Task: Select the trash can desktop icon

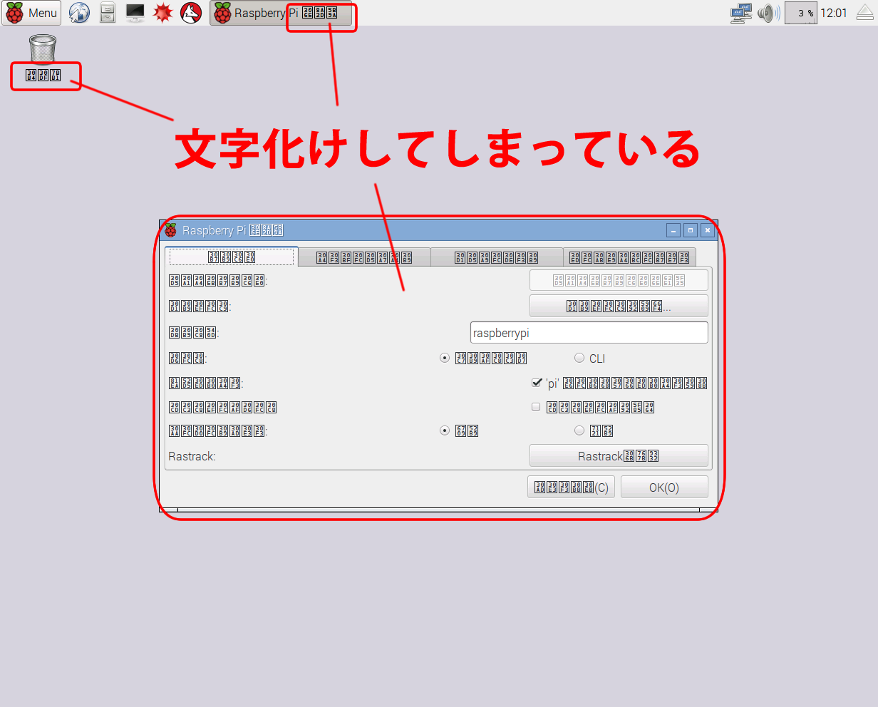Action: point(43,50)
